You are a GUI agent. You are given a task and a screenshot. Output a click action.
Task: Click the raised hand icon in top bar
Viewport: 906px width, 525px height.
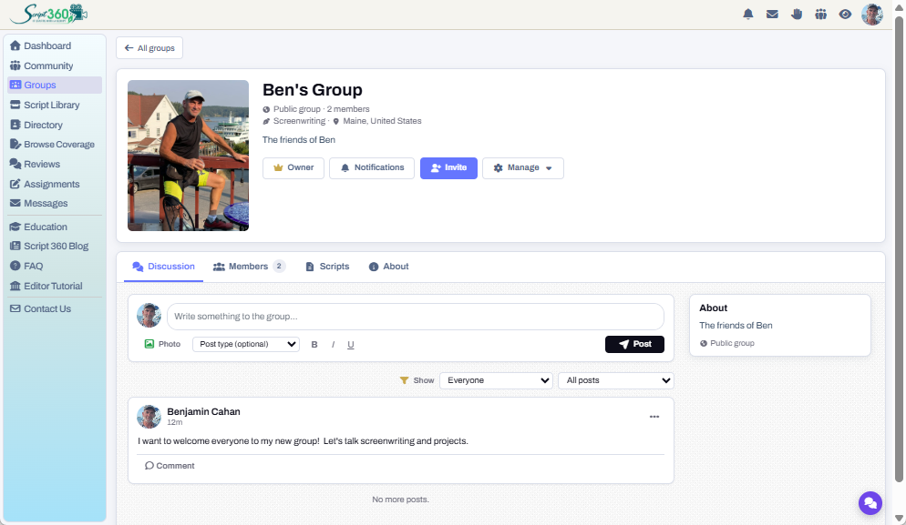[x=797, y=15]
